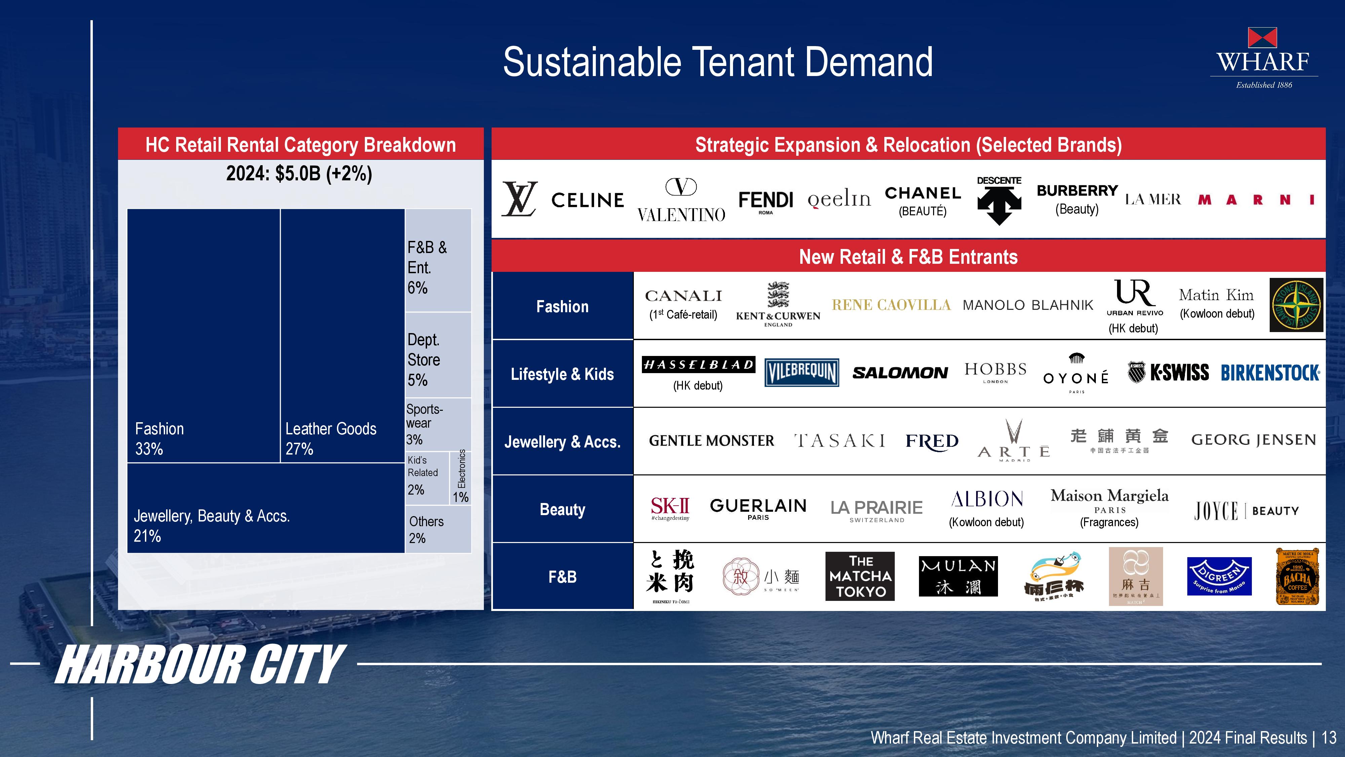1345x757 pixels.
Task: Select the ARTE Madrid logo
Action: click(1013, 440)
